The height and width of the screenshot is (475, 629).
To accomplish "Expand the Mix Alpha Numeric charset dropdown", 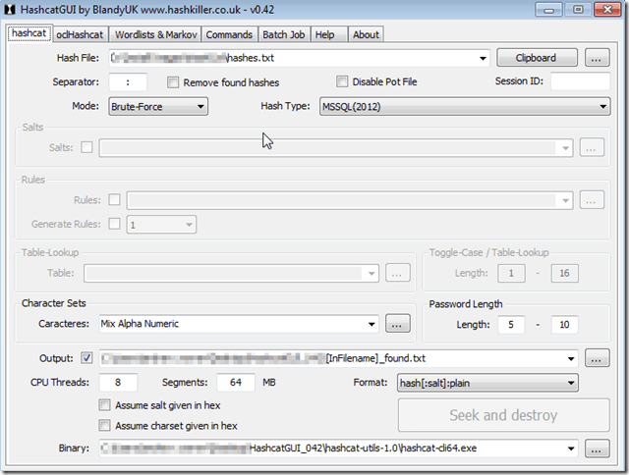I will (238, 324).
